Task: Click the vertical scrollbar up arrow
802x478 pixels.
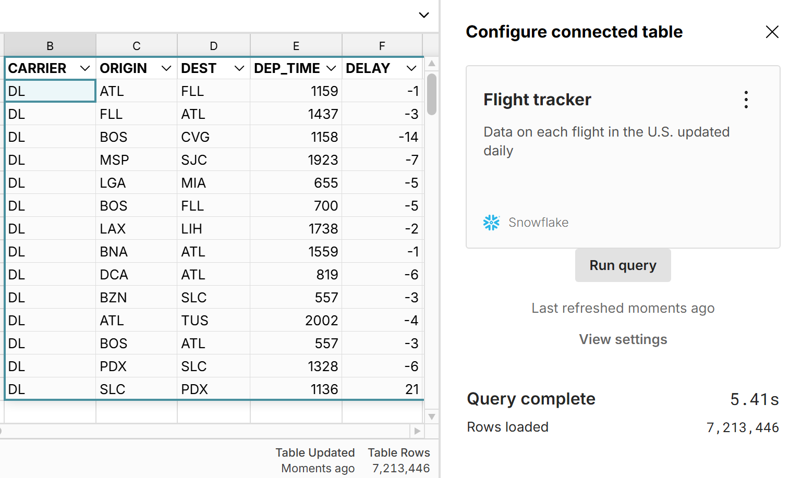Action: click(431, 63)
